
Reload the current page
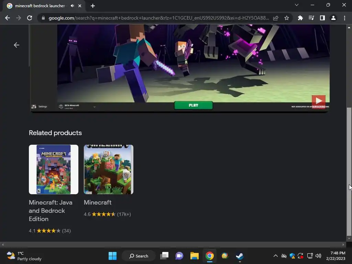tap(30, 18)
